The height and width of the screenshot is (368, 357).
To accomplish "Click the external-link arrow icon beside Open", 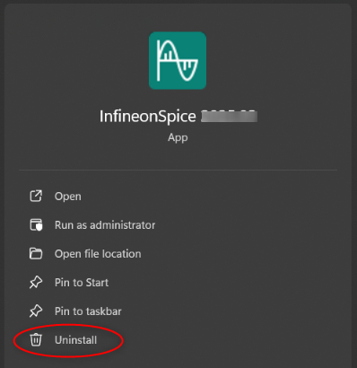I will pyautogui.click(x=36, y=197).
